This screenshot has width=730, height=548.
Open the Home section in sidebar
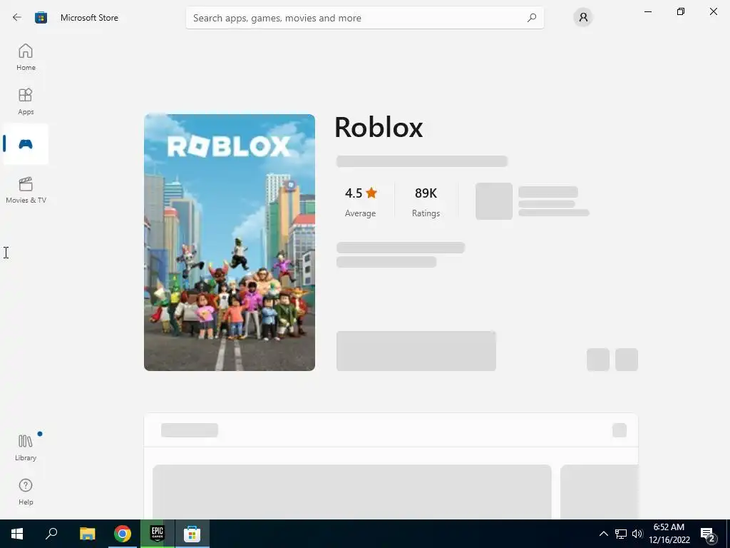pyautogui.click(x=26, y=57)
